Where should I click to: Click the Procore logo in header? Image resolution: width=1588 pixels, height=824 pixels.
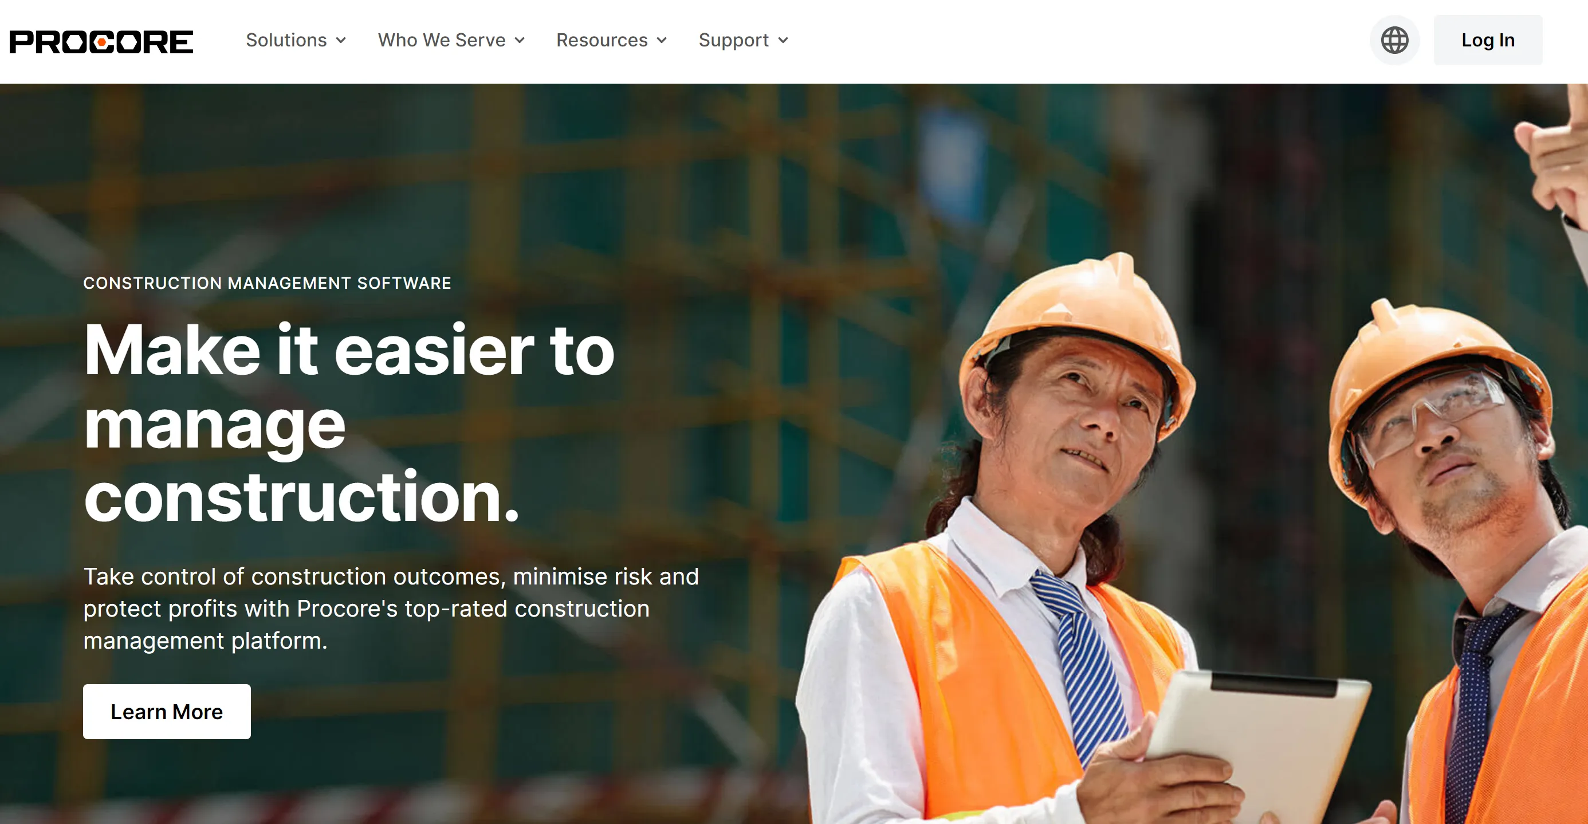[101, 41]
